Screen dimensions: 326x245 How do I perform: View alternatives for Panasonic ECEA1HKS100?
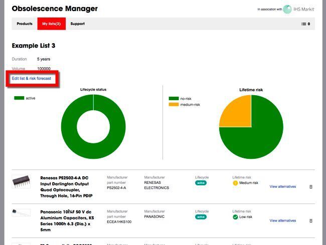coord(283,220)
